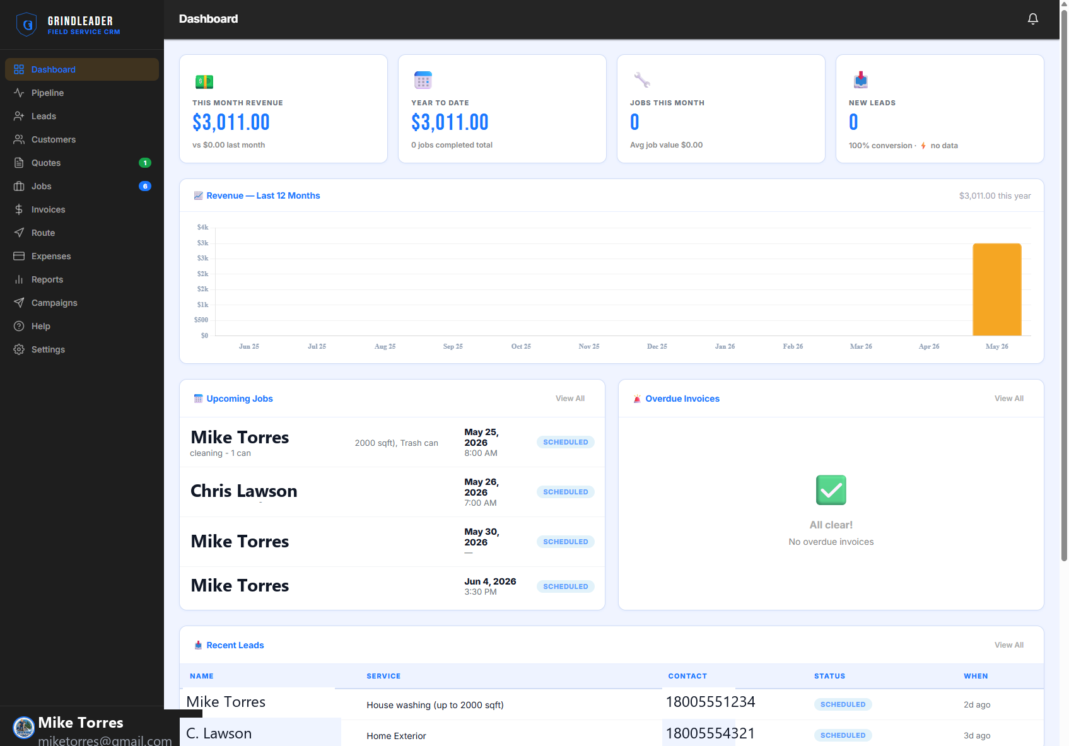This screenshot has height=746, width=1069.
Task: Go to Leads in the sidebar
Action: [82, 116]
